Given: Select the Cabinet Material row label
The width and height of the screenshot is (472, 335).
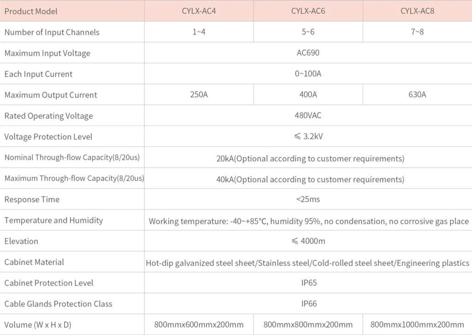Looking at the screenshot, I should (34, 262).
